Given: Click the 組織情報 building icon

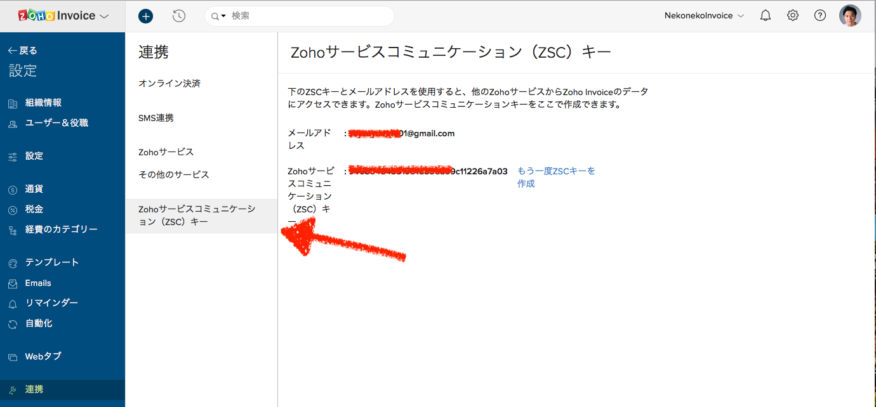Looking at the screenshot, I should [13, 103].
